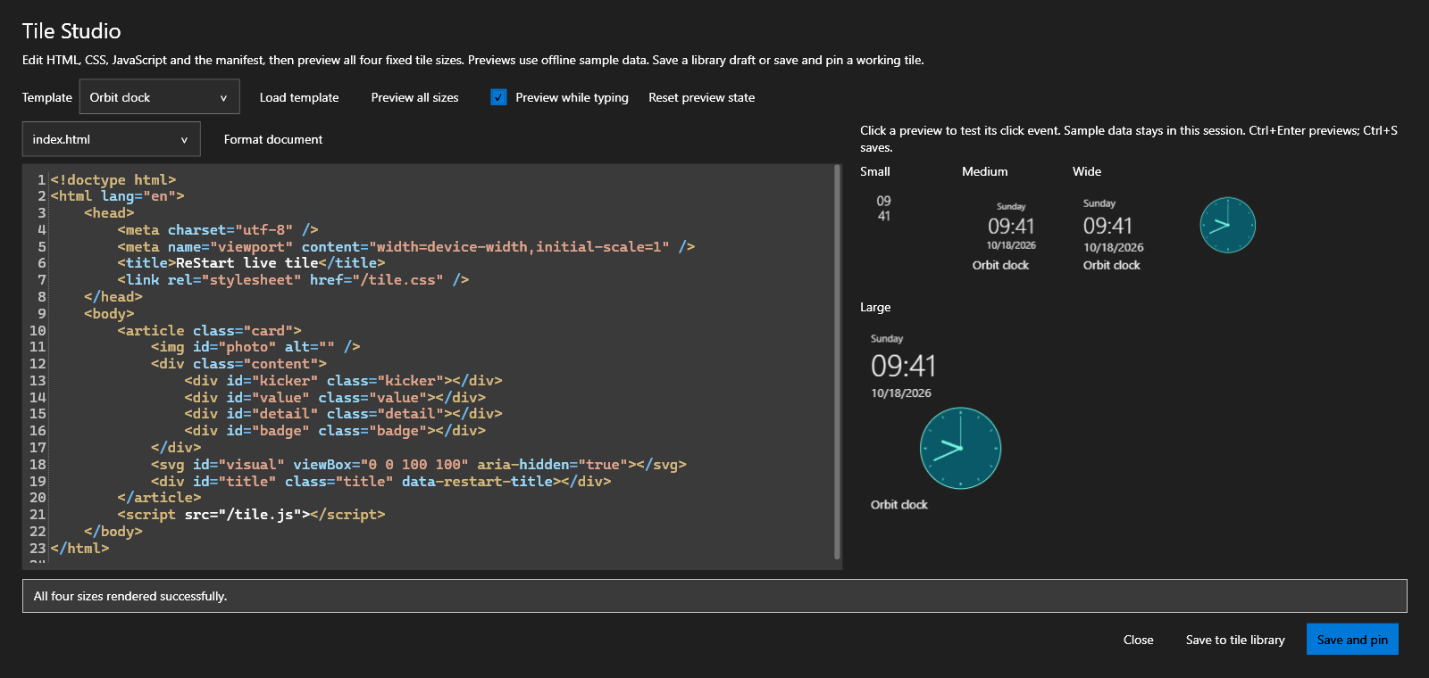Open the Template dropdown showing Orbit clock
1429x678 pixels.
[x=159, y=97]
